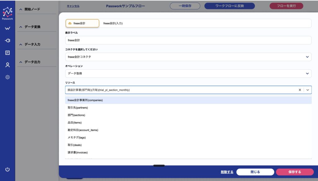Clear the selected resource with X icon
Image resolution: width=318 pixels, height=181 pixels.
300,90
